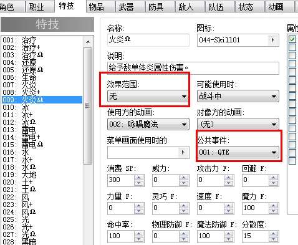This screenshot has width=298, height=245.
Task: Open the 状态 tab
Action: point(250,7)
